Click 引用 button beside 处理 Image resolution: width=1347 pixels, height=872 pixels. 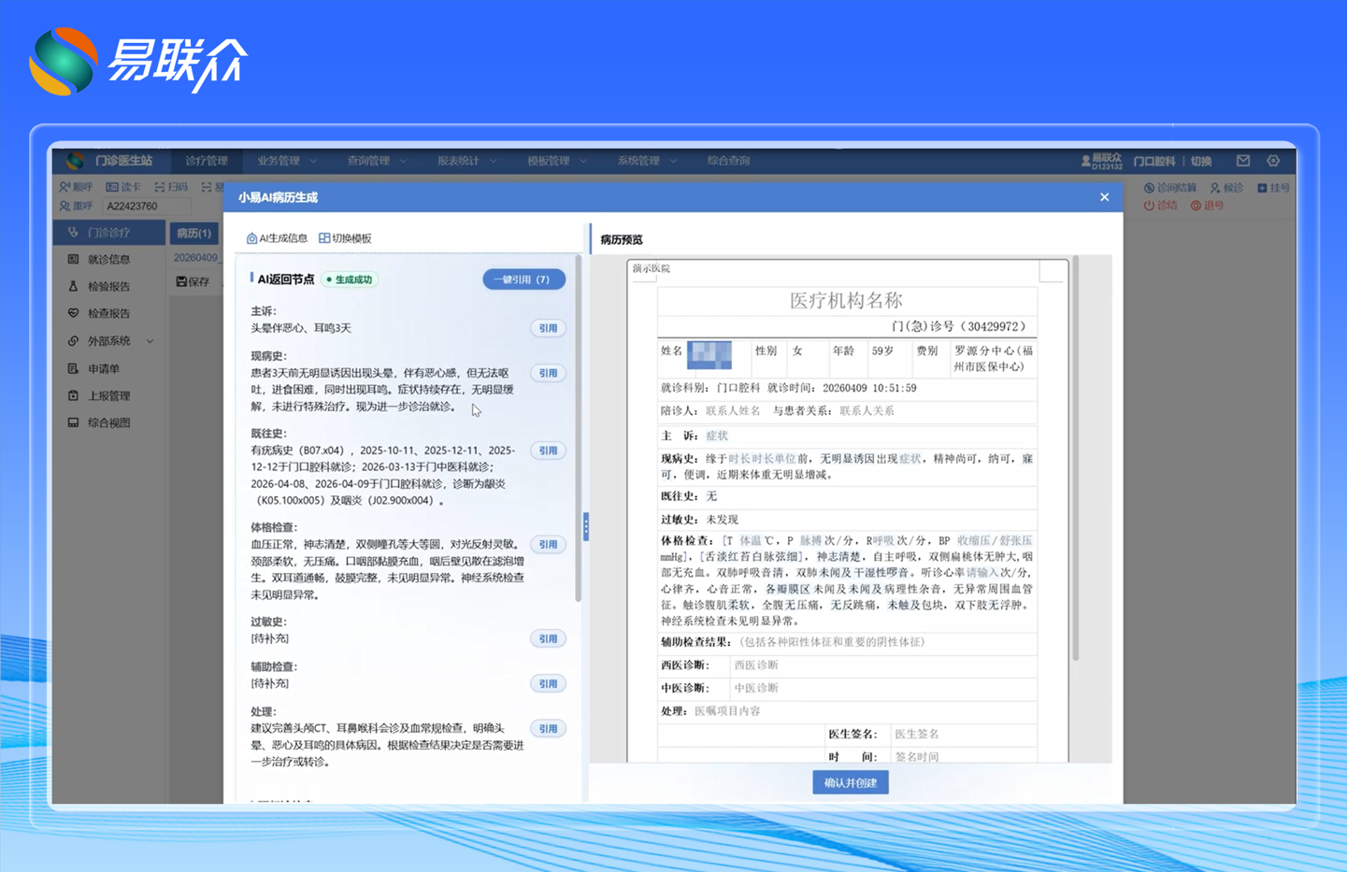click(548, 728)
